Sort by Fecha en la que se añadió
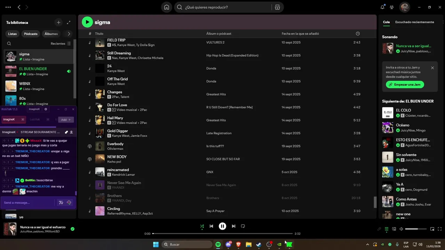This screenshot has width=445, height=250. click(300, 34)
